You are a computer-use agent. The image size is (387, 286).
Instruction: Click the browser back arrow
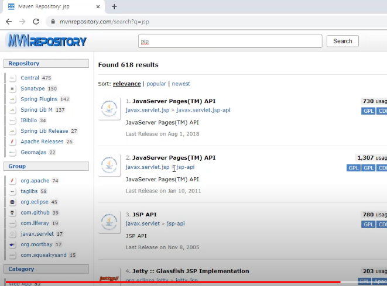click(x=9, y=22)
